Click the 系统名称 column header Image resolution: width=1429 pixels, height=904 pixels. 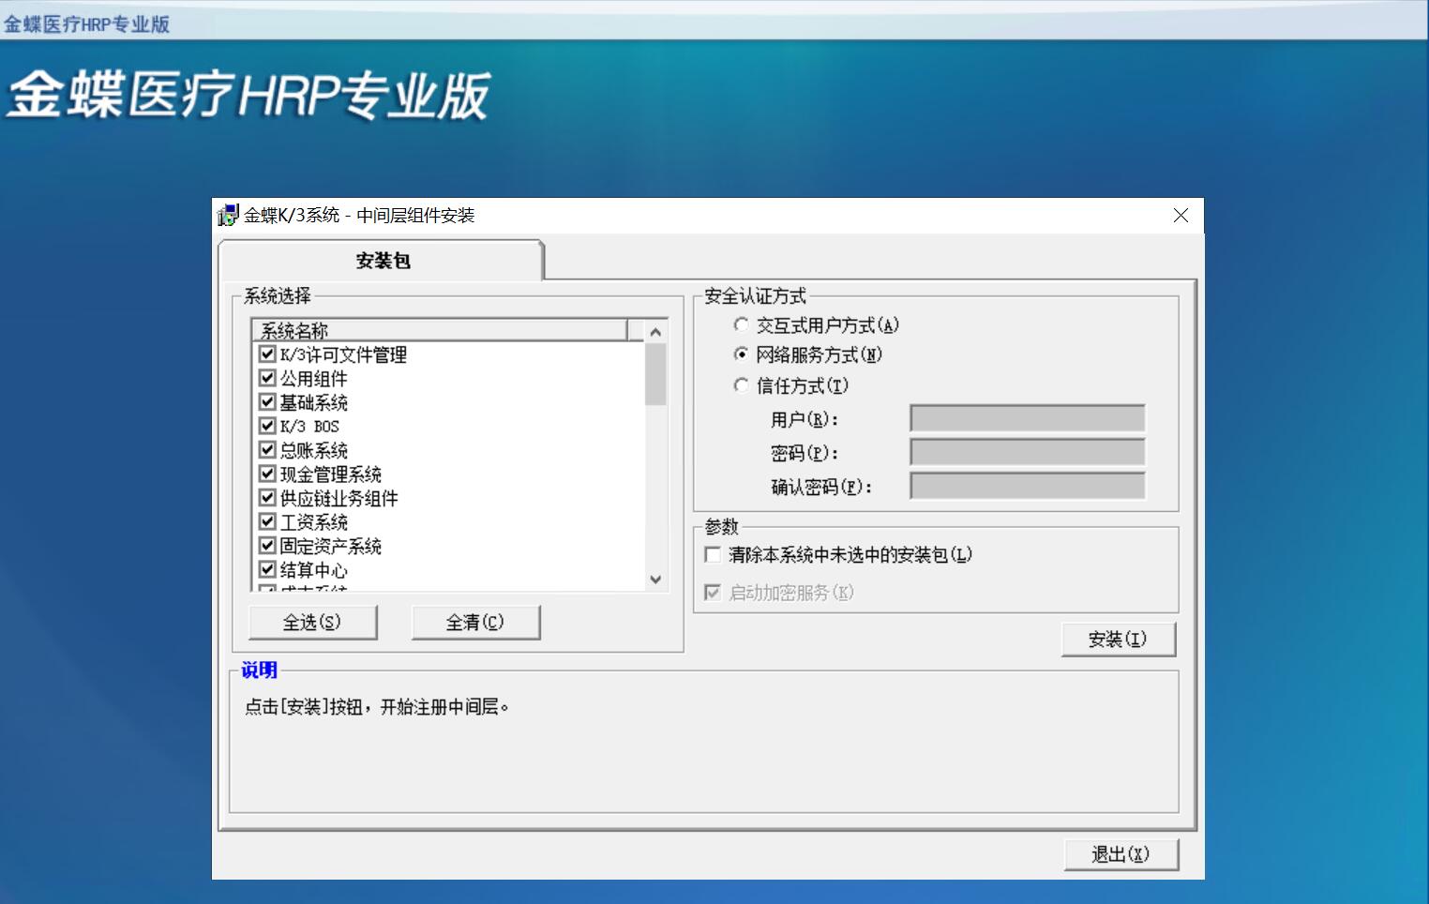(439, 330)
